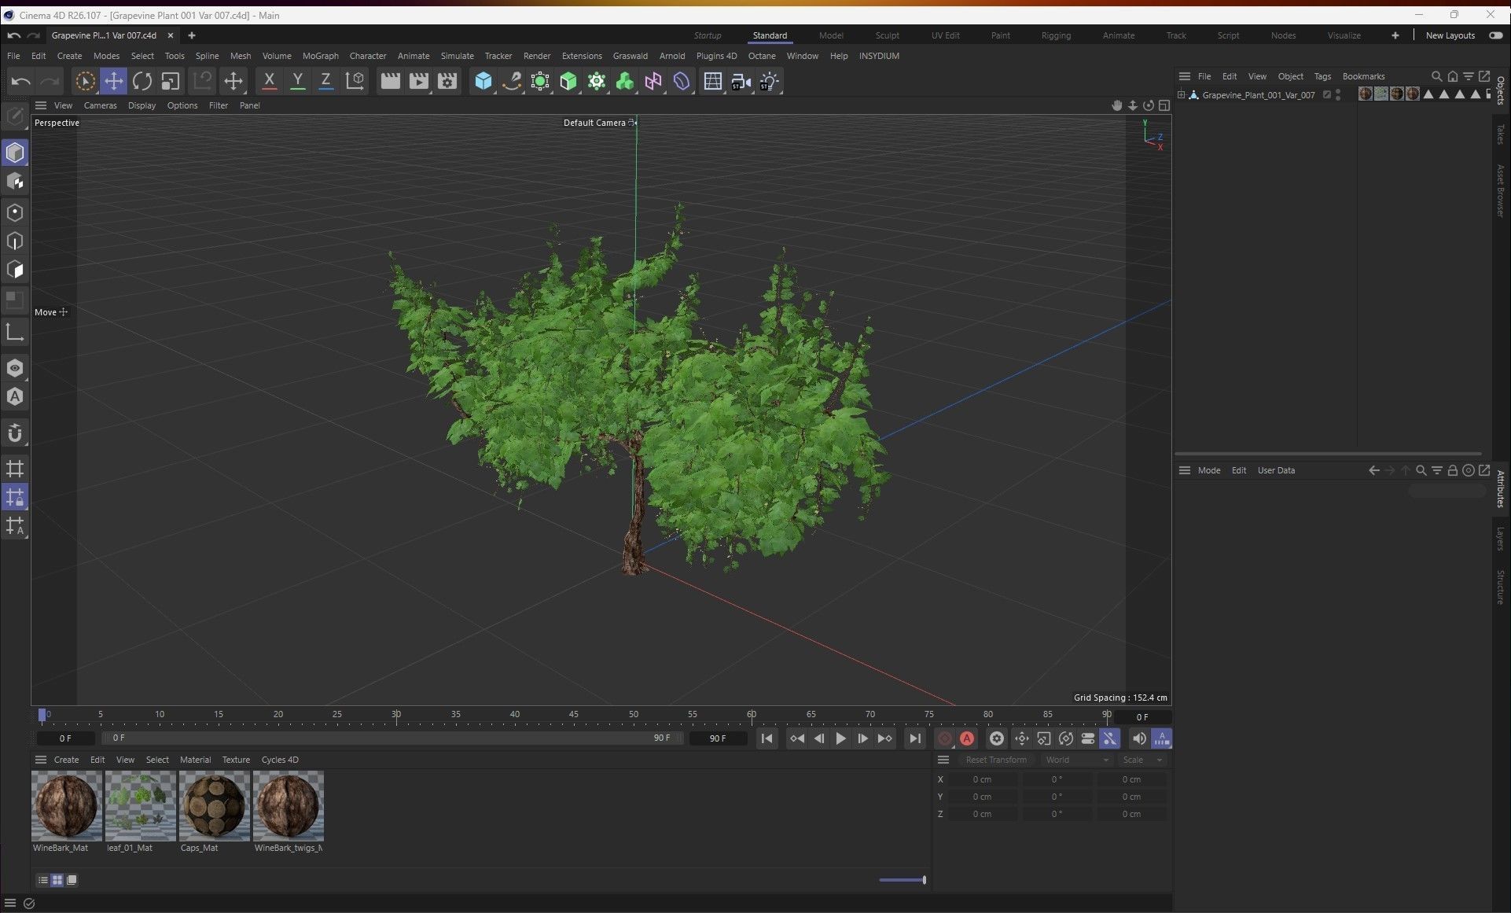Screen dimensions: 1511x913
Task: Open Edit Render Settings clapperboard icon
Action: click(447, 81)
